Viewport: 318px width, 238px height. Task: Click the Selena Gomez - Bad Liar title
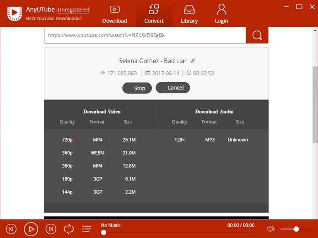coord(153,61)
